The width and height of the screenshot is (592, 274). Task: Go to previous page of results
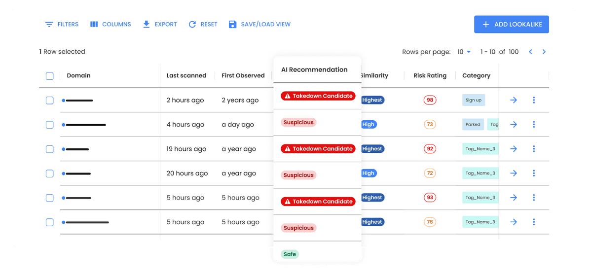point(530,52)
